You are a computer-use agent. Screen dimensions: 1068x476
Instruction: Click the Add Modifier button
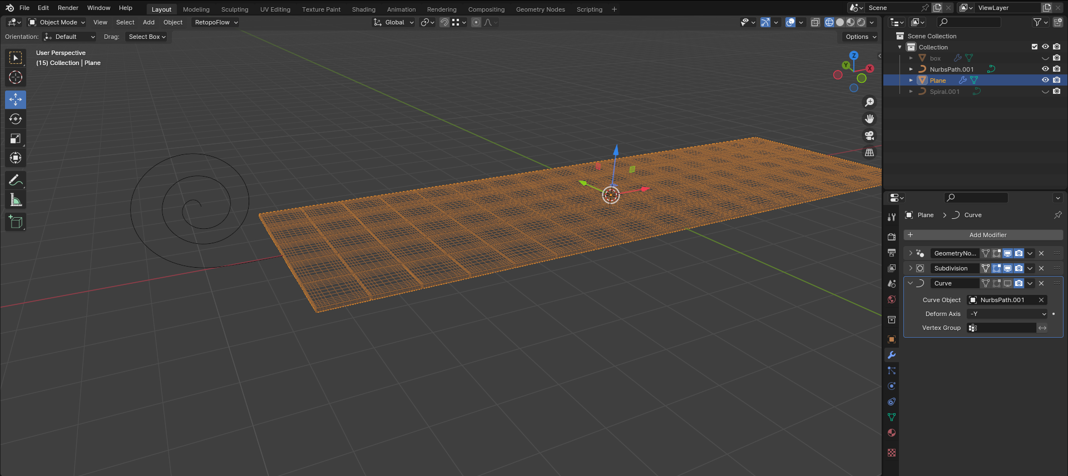point(983,235)
